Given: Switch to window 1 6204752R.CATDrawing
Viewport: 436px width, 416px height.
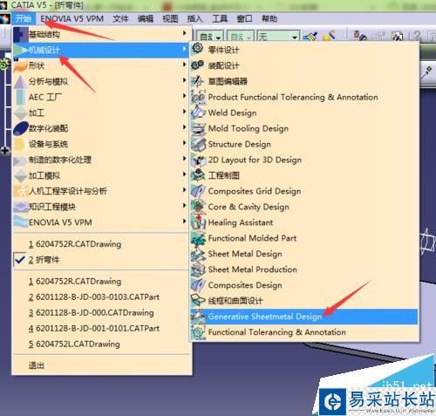Looking at the screenshot, I should 100,244.
